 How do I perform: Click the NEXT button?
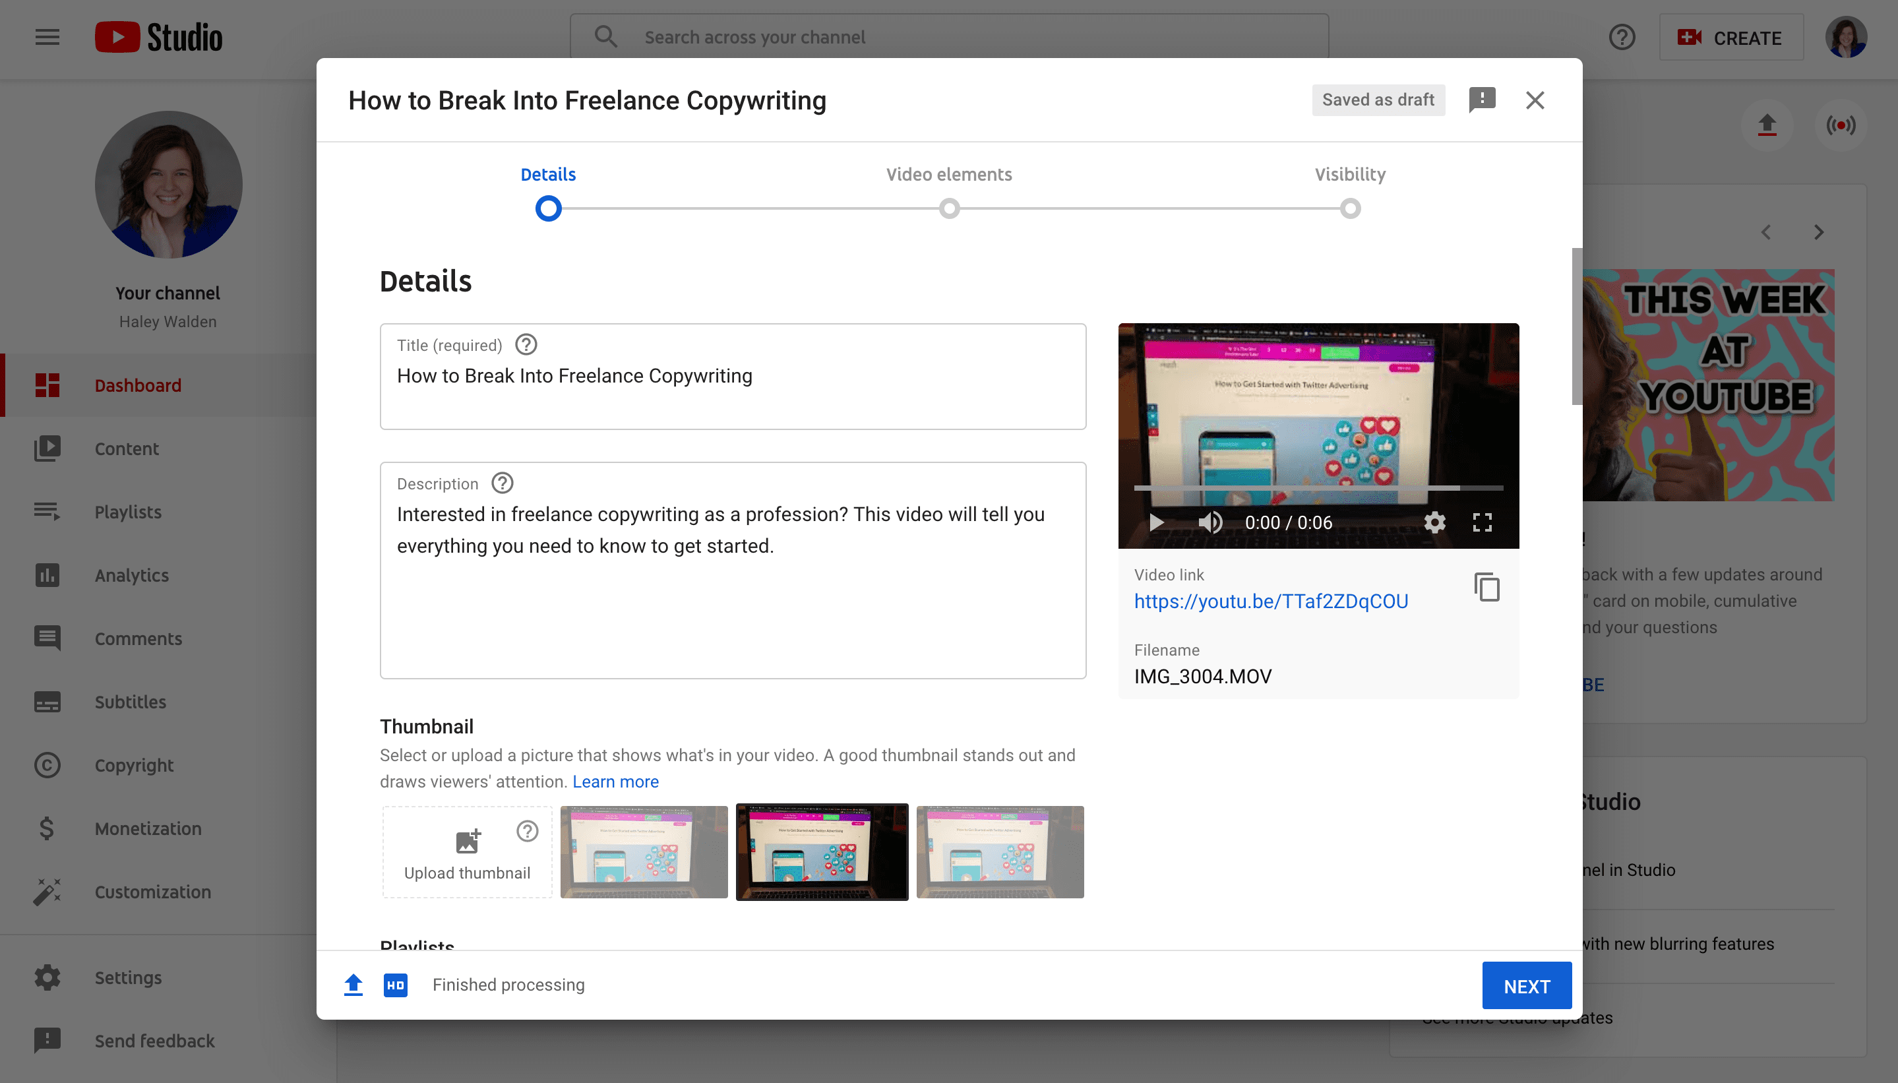click(x=1528, y=985)
